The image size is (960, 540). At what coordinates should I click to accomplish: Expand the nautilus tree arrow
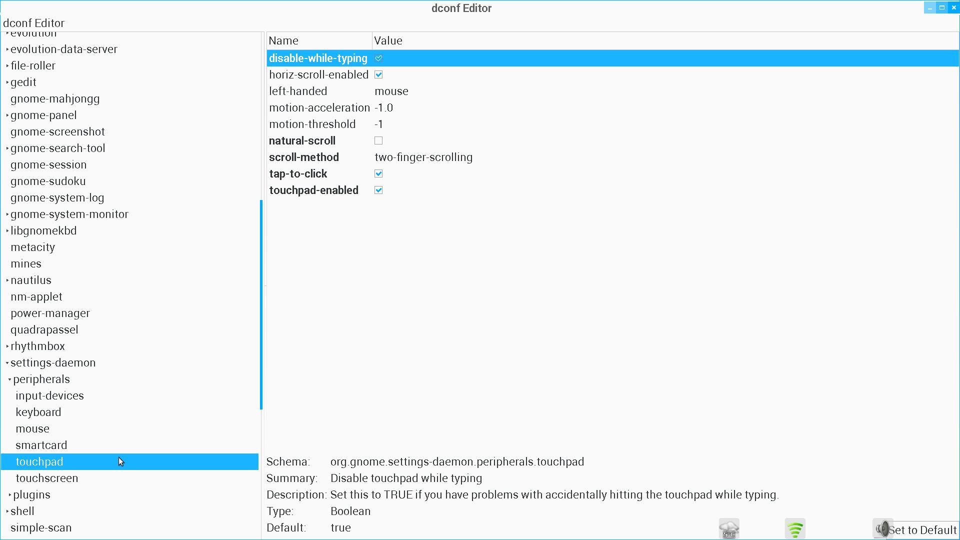coord(7,280)
